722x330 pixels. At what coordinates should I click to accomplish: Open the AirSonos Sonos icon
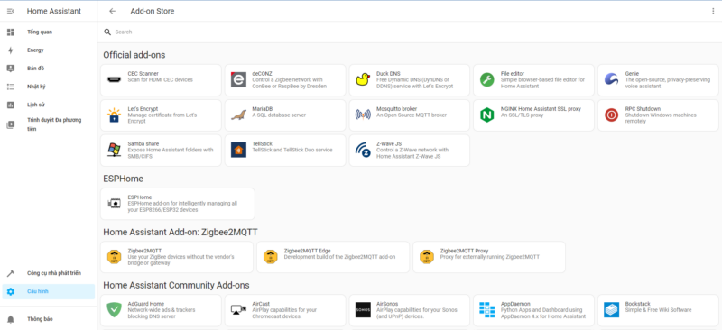[x=363, y=310]
